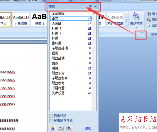
Task: Click the character-style 'a' icon beside 强调
Action: pyautogui.click(x=90, y=53)
